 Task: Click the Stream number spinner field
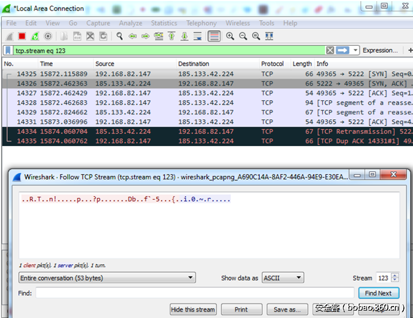pyautogui.click(x=383, y=278)
